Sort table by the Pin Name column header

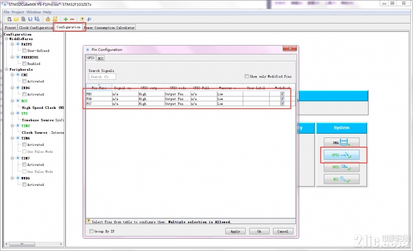[99, 87]
